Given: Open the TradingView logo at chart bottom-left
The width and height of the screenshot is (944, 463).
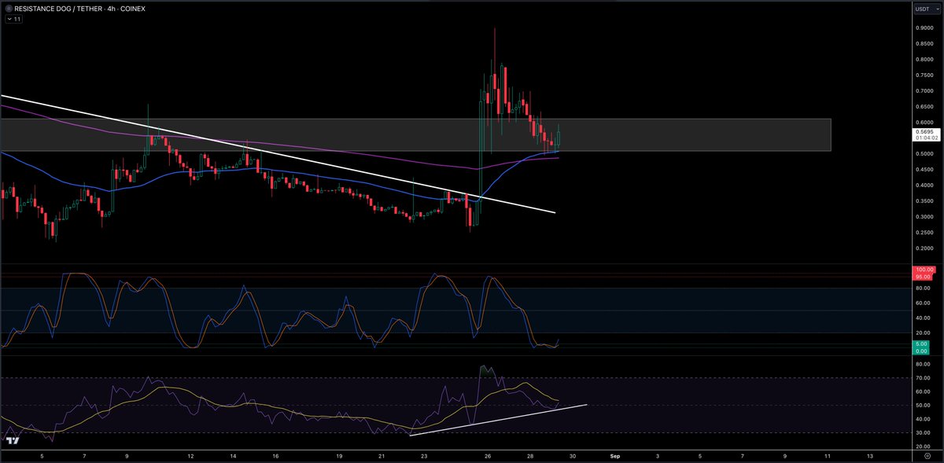Looking at the screenshot, I should (13, 440).
